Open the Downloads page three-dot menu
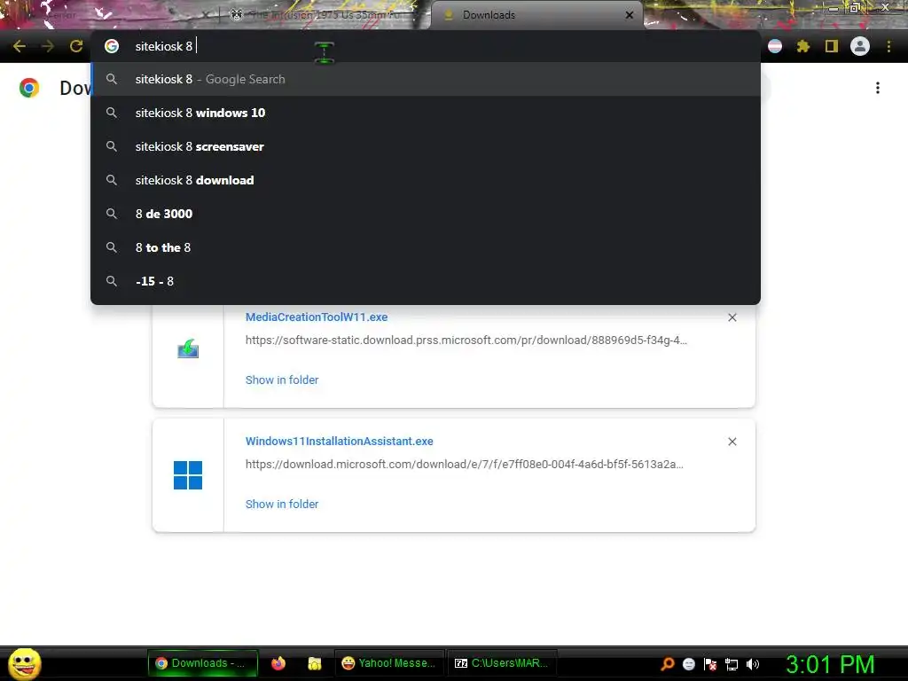The width and height of the screenshot is (908, 681). (x=878, y=88)
